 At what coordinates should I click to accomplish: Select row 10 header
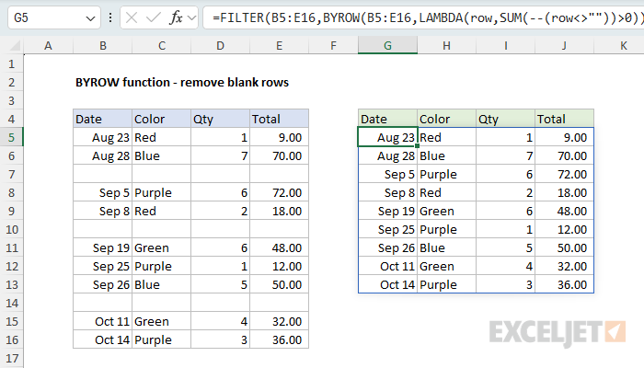(11, 229)
